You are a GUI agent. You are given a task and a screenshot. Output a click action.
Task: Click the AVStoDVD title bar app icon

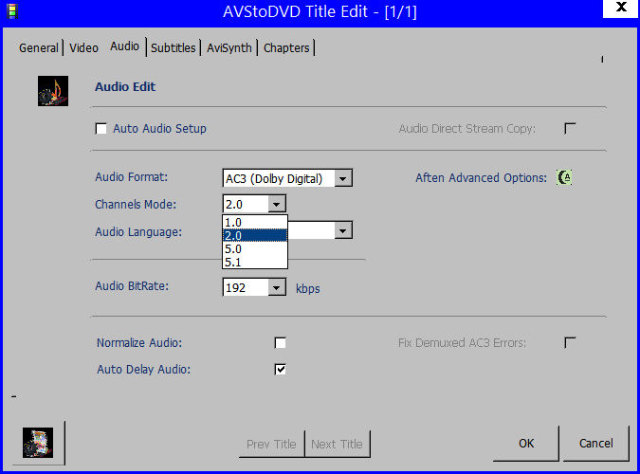[13, 14]
